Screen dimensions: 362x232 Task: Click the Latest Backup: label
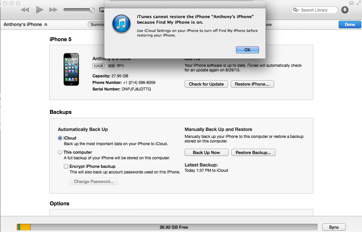click(201, 165)
